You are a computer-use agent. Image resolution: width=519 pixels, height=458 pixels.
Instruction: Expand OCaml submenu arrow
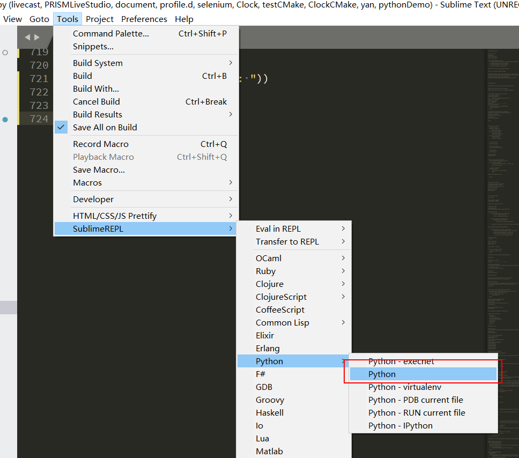343,258
